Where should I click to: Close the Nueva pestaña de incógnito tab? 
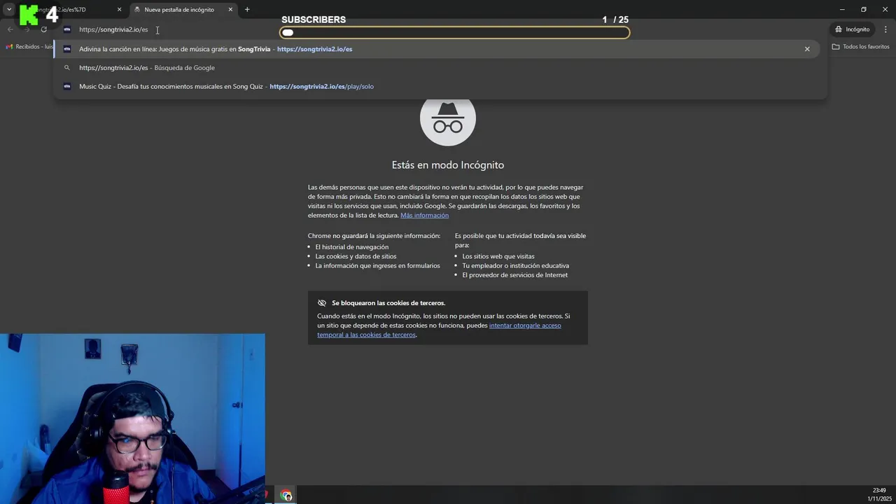click(230, 10)
